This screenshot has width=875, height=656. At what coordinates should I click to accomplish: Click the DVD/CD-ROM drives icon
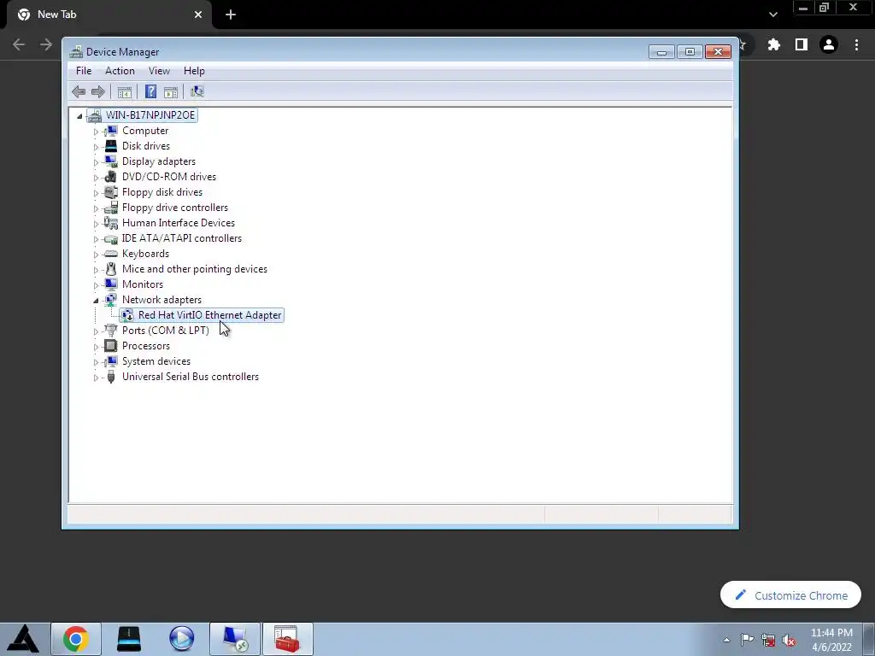click(x=111, y=176)
